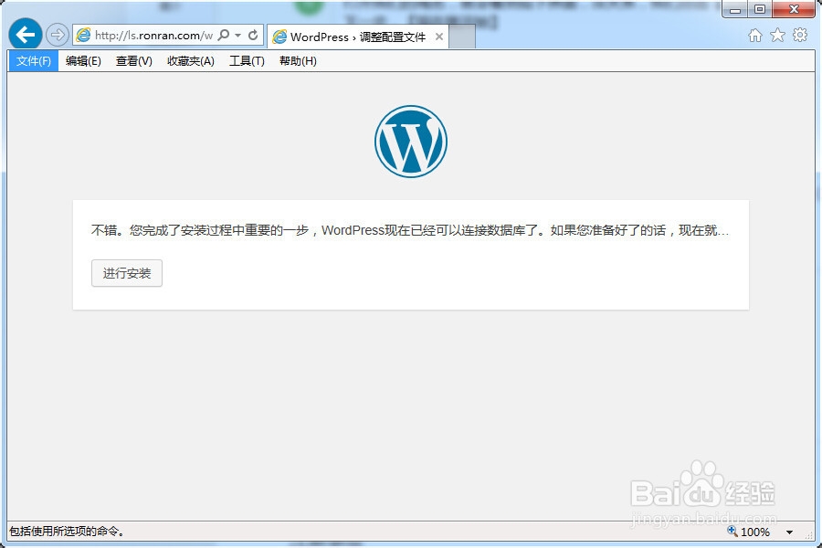Image resolution: width=822 pixels, height=548 pixels.
Task: Open the tools gear icon
Action: [x=800, y=35]
